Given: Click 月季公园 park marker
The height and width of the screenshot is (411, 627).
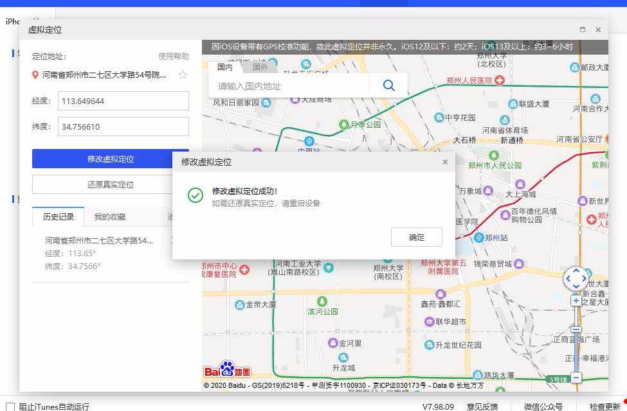Looking at the screenshot, I should [343, 125].
